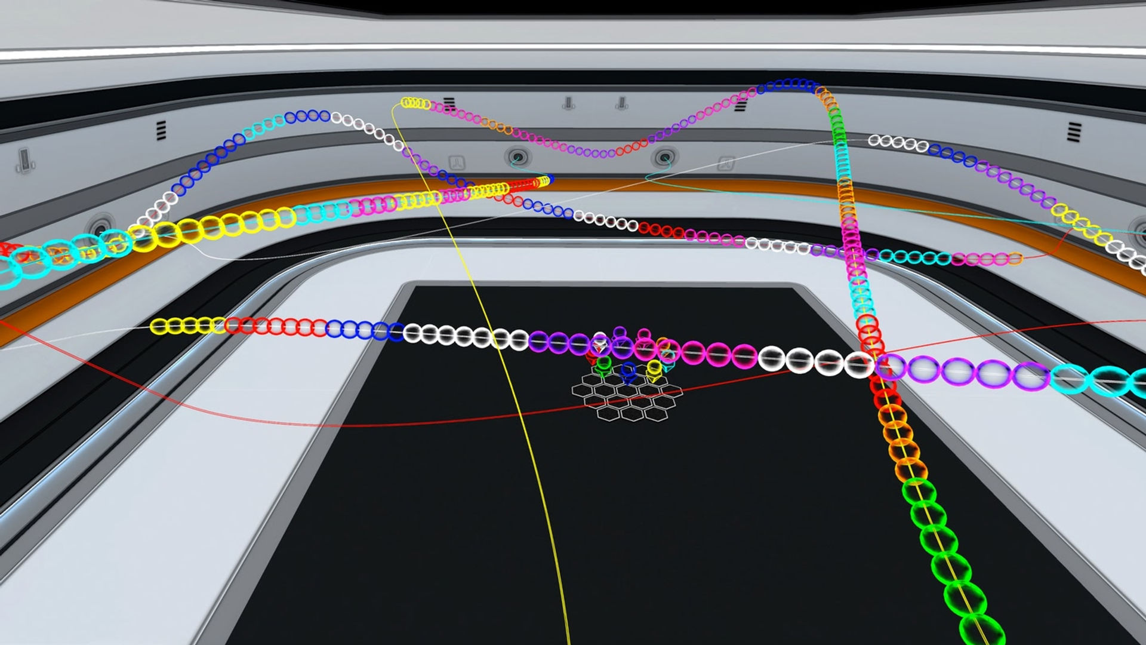Select the center hexagon tile of the grid
Viewport: 1146px width, 645px height.
[x=627, y=390]
